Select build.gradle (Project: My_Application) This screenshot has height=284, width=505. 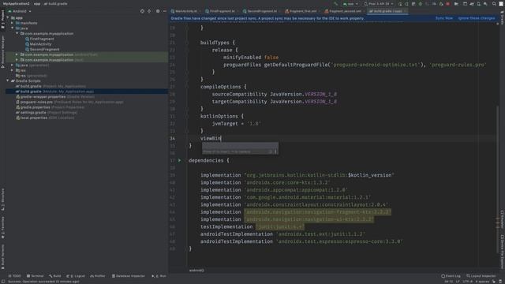(50, 86)
